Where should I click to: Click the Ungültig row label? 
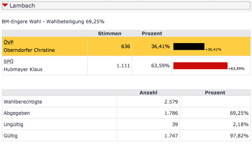(13, 124)
